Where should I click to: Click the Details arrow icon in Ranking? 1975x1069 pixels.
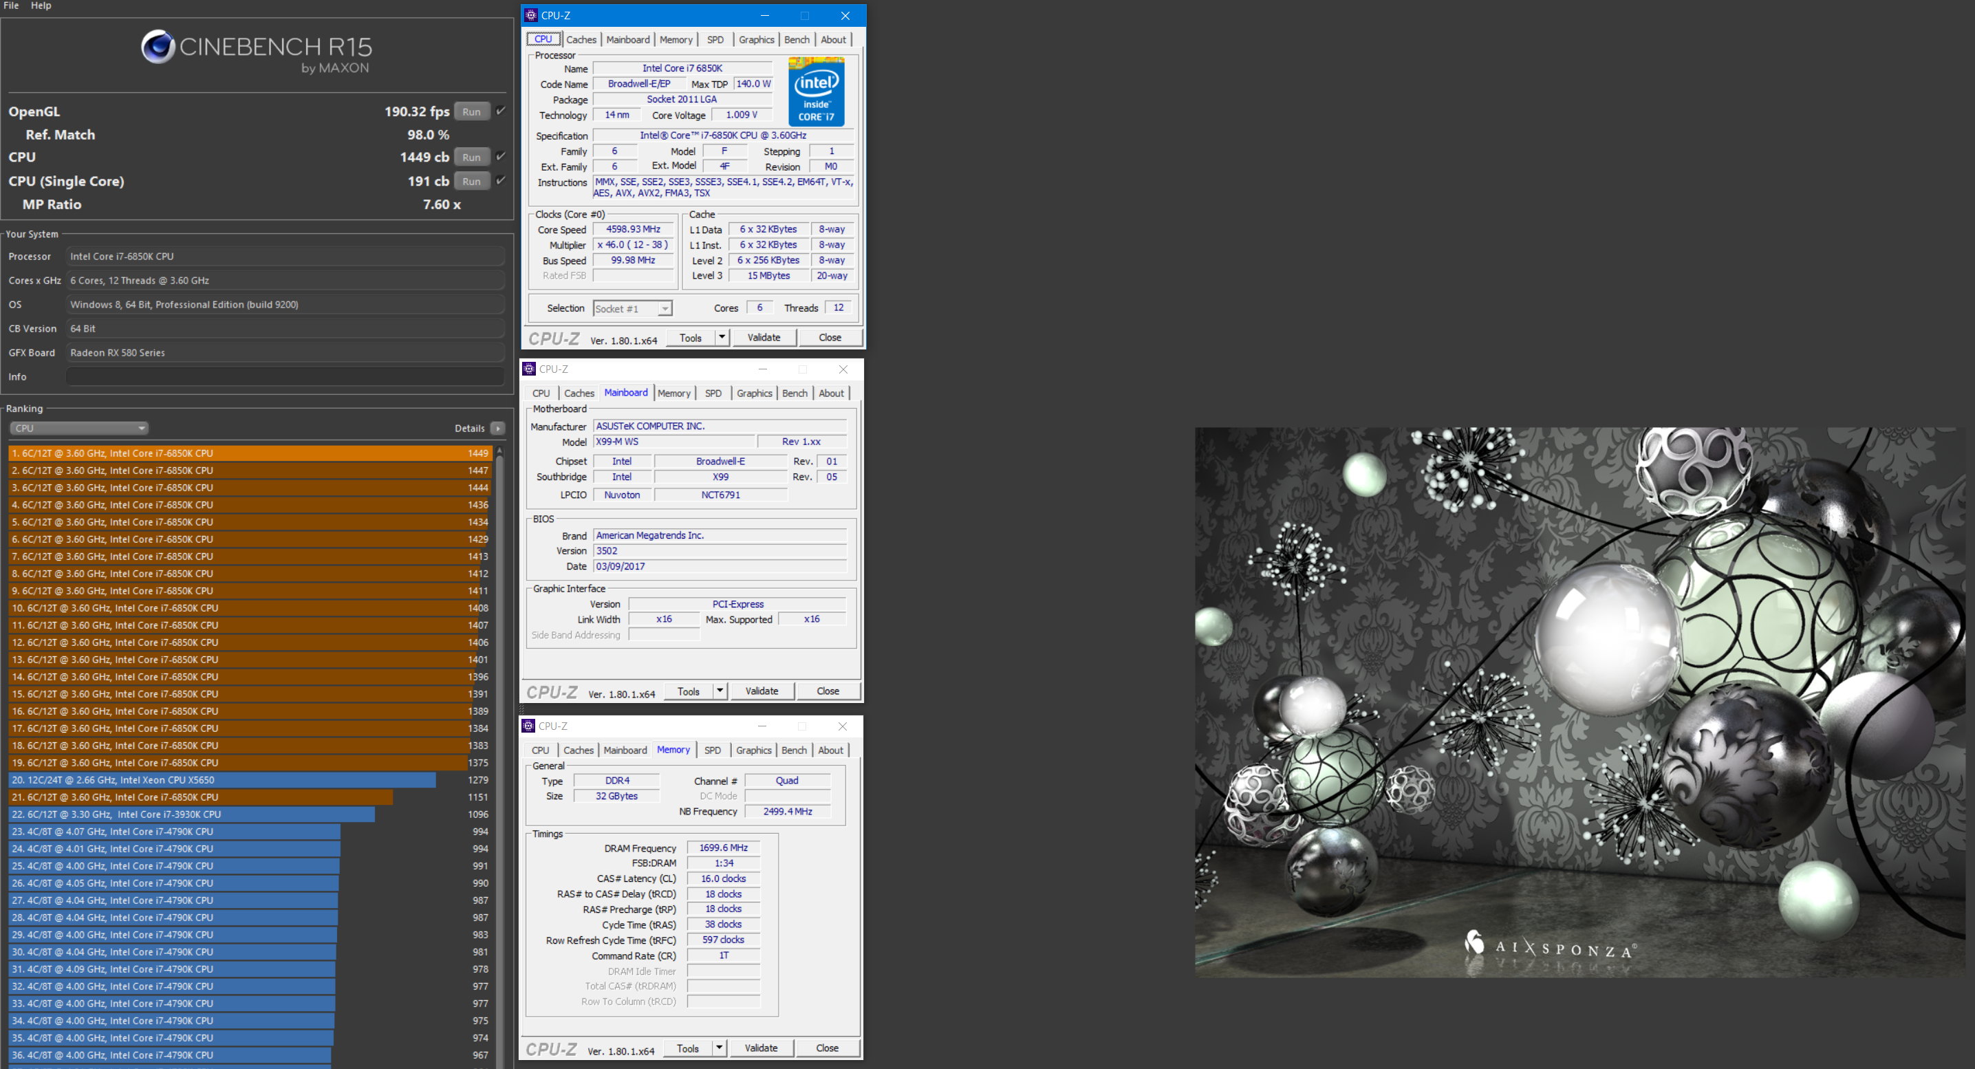pyautogui.click(x=497, y=428)
